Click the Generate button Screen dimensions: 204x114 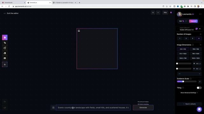point(143,108)
